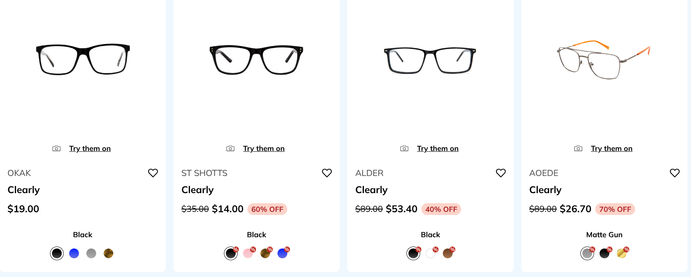
Task: Open Try them on for OKAK
Action: (x=90, y=148)
